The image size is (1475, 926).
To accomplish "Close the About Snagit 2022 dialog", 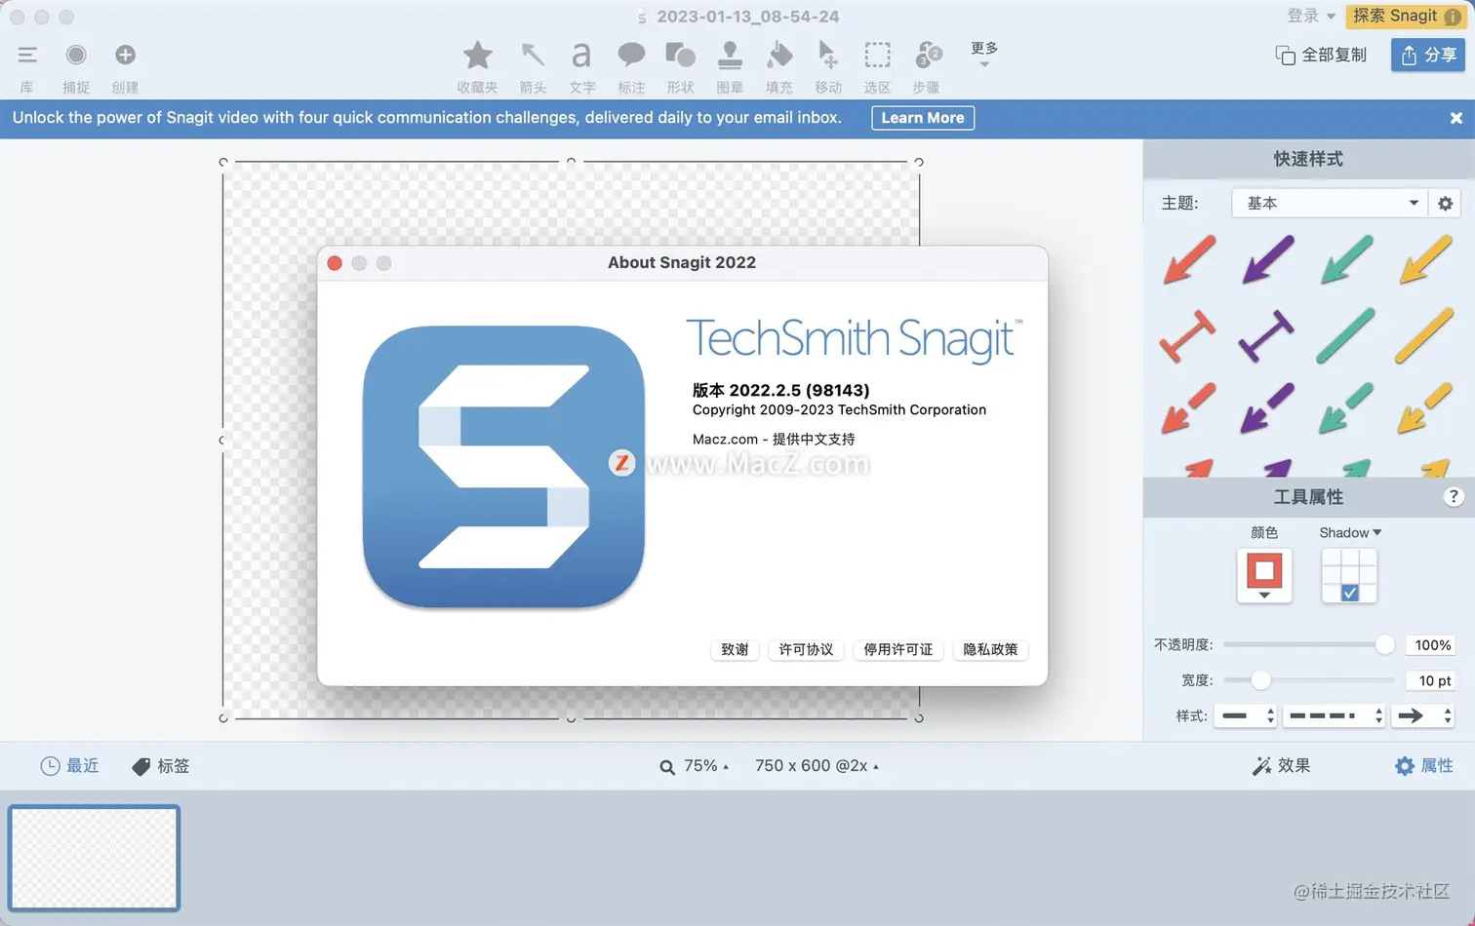I will (335, 263).
